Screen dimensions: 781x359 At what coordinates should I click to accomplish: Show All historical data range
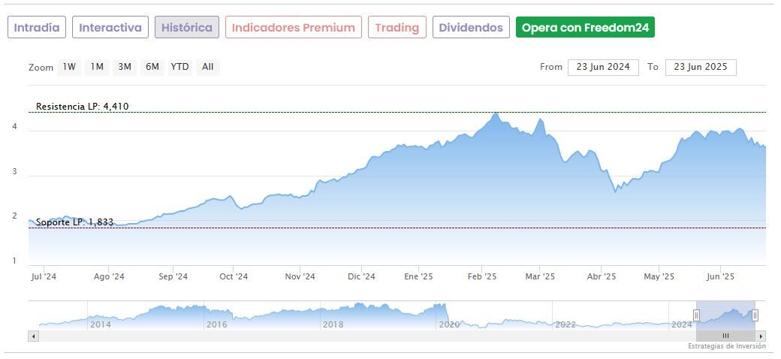tap(208, 67)
